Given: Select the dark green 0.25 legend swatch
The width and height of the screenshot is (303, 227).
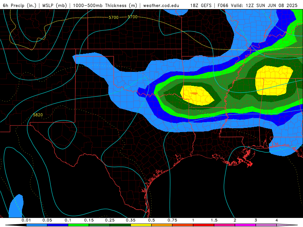Looking at the screenshot, I should tap(120, 225).
